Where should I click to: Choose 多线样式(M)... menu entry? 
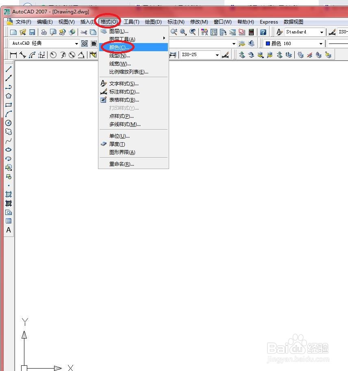pos(134,124)
